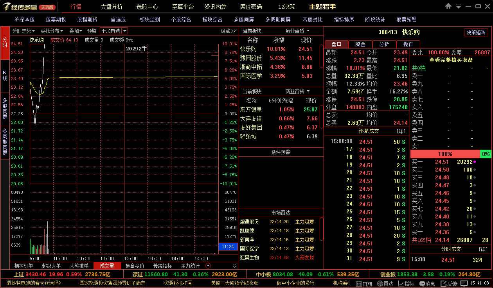This screenshot has height=288, width=493.
Task: Click the green 0% sell ratio bar
Action: (x=486, y=154)
